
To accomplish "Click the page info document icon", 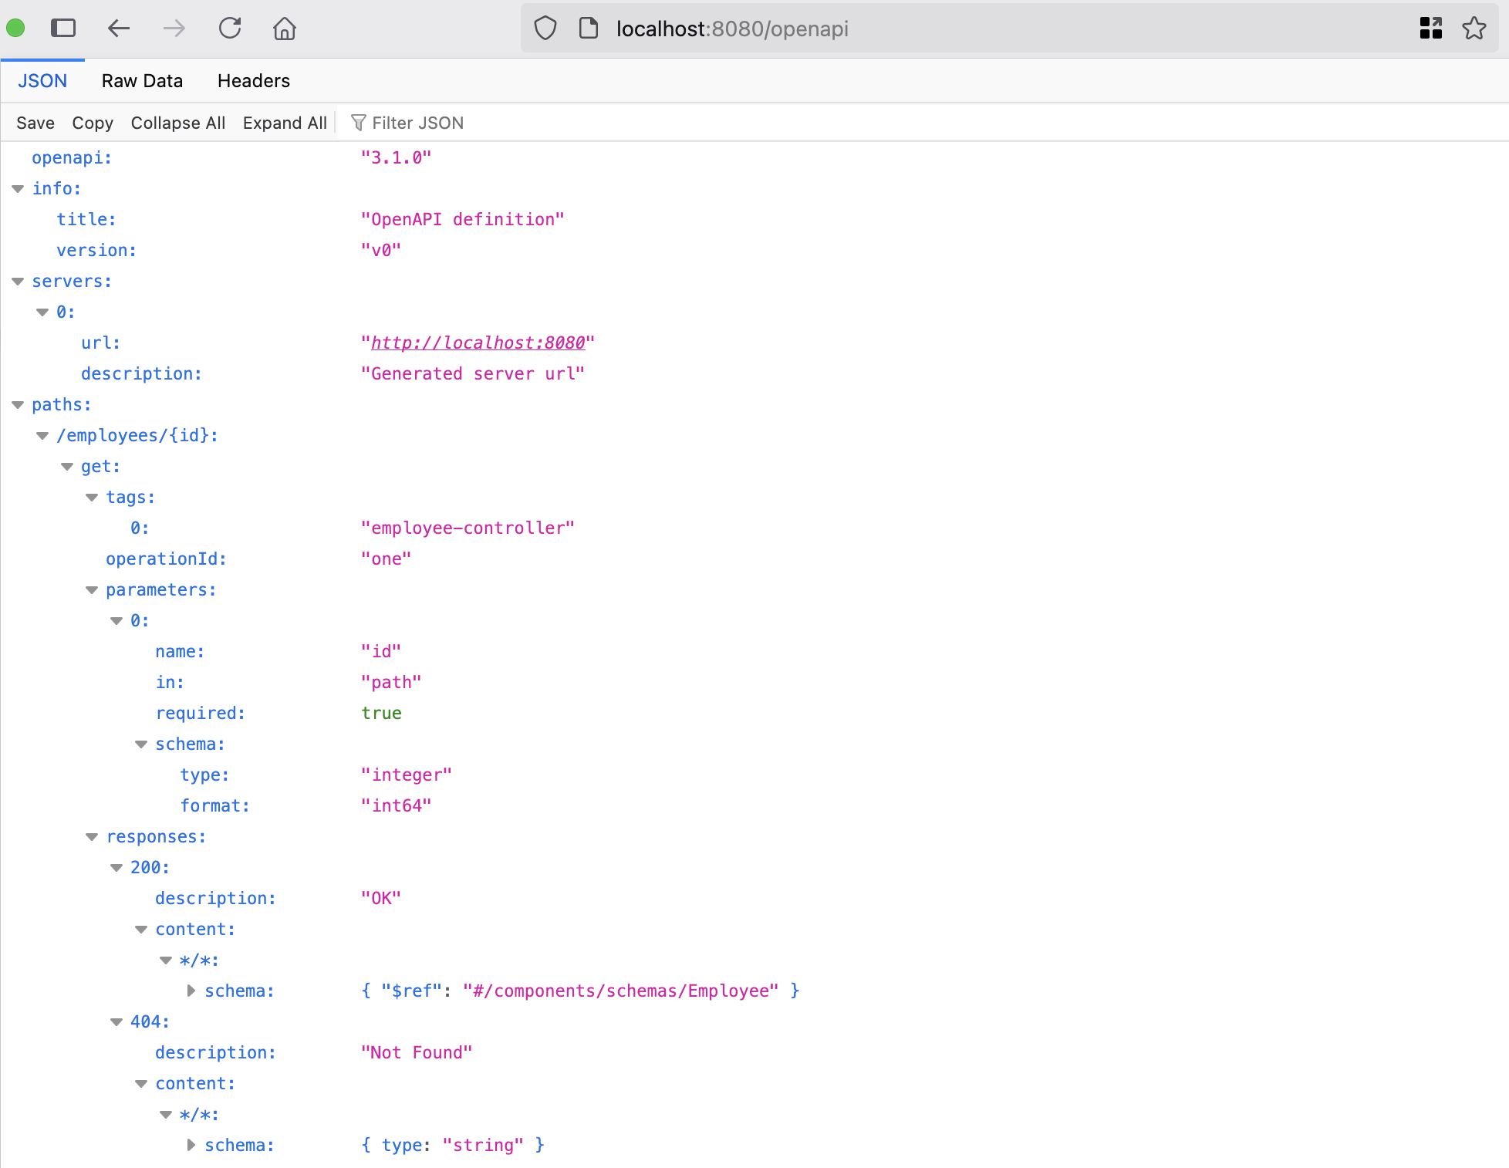I will pyautogui.click(x=589, y=29).
